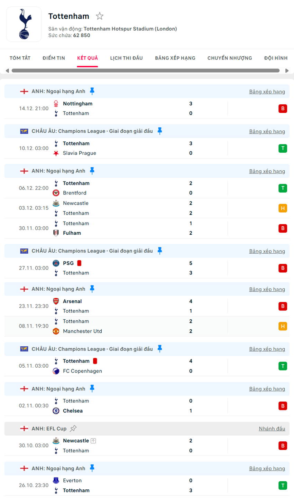
Task: Click the Arsenal team crest
Action: (56, 301)
